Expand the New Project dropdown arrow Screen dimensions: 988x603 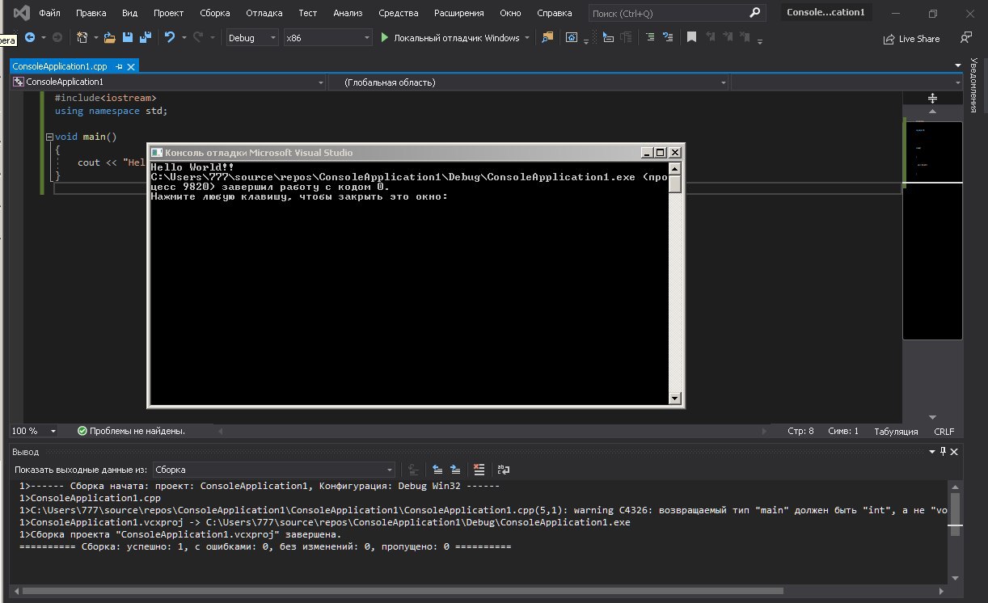click(95, 37)
